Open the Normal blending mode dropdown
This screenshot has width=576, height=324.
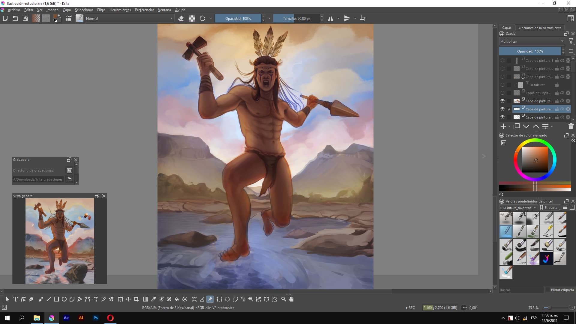point(129,18)
